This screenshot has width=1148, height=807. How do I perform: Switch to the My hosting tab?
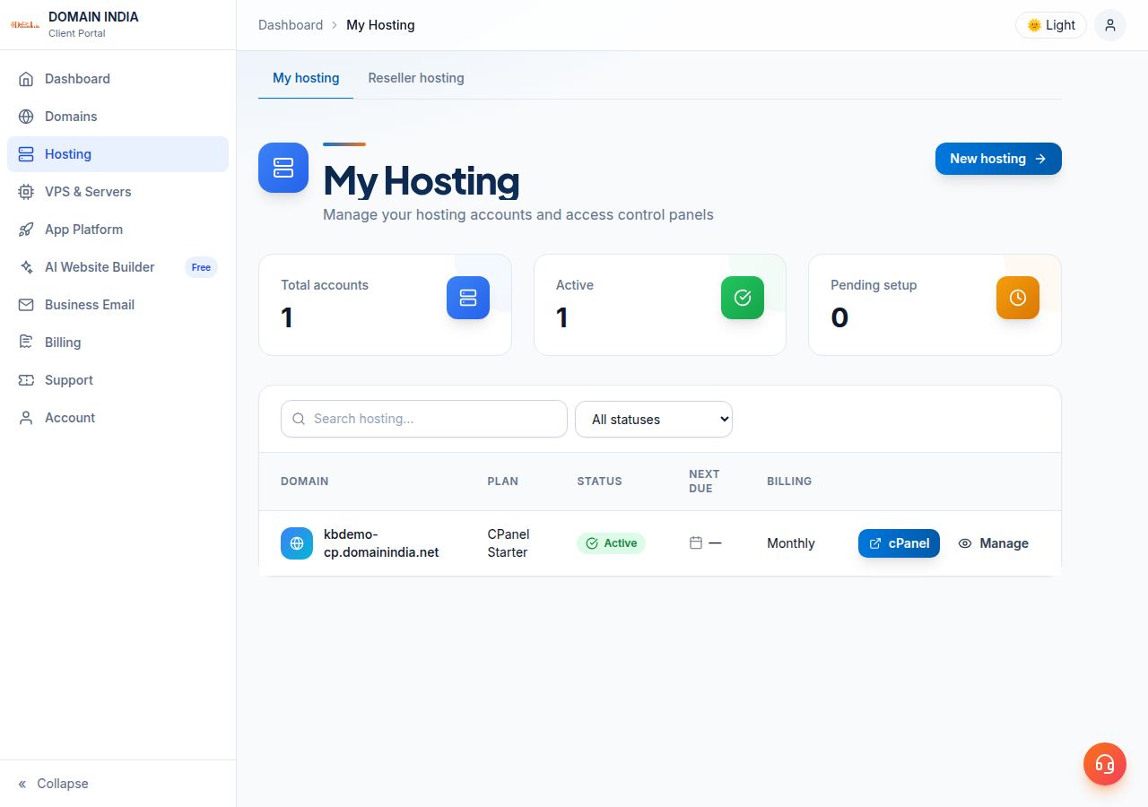[306, 78]
